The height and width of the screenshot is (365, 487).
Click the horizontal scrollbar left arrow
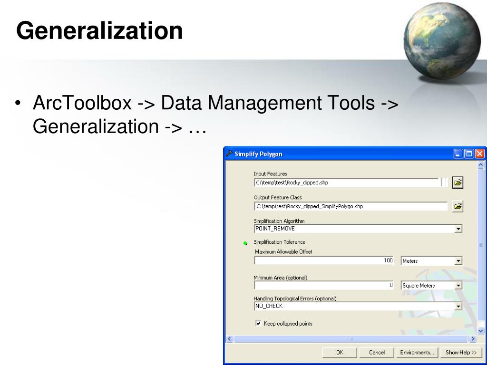pos(230,338)
